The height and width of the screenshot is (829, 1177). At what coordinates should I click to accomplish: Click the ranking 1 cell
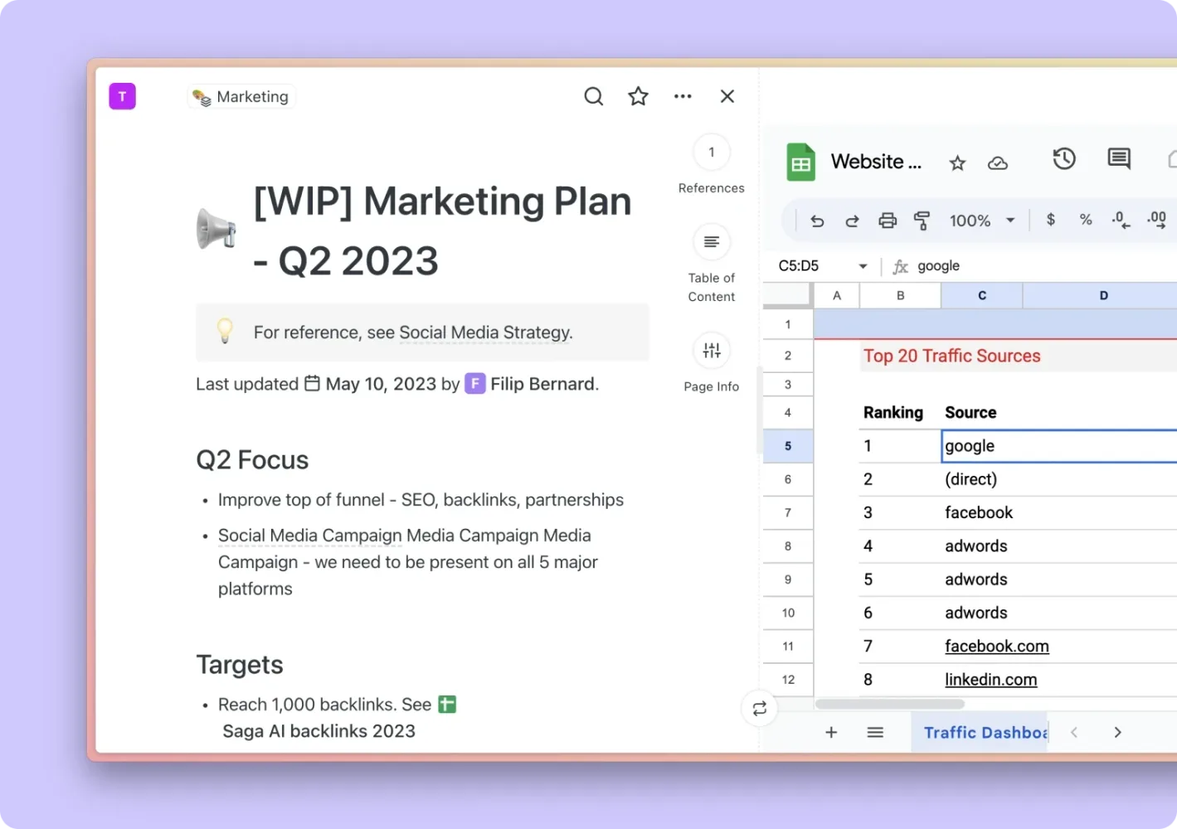[900, 446]
